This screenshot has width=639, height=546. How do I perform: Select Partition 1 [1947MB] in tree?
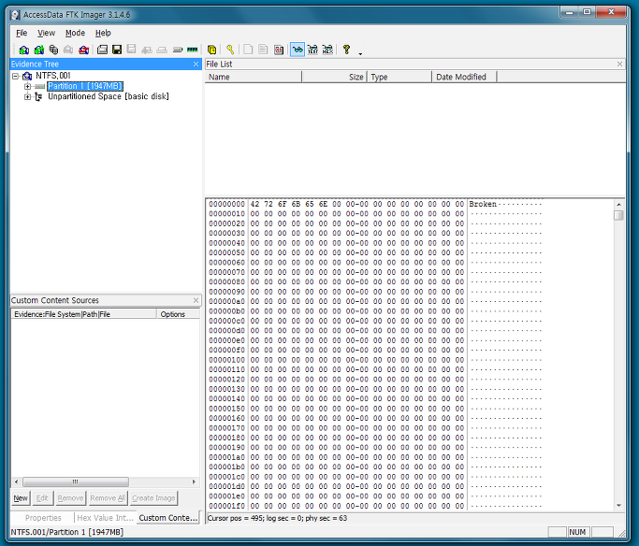85,86
